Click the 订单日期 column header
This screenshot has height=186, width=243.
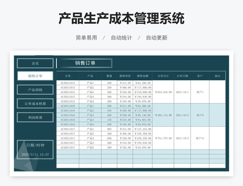[x=182, y=76]
